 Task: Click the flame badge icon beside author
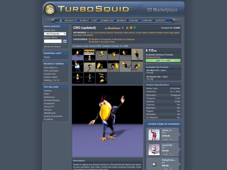click(x=127, y=28)
